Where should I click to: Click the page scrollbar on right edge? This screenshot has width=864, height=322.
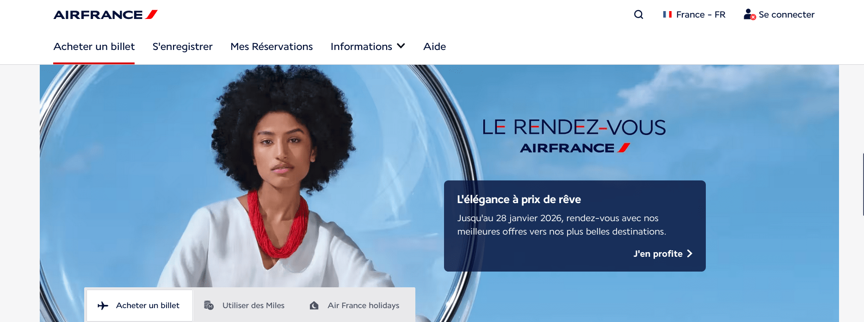click(x=863, y=185)
